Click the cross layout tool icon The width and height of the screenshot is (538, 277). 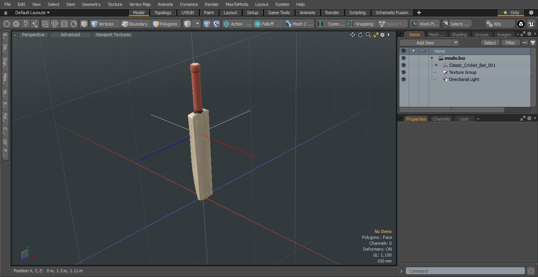(x=55, y=24)
